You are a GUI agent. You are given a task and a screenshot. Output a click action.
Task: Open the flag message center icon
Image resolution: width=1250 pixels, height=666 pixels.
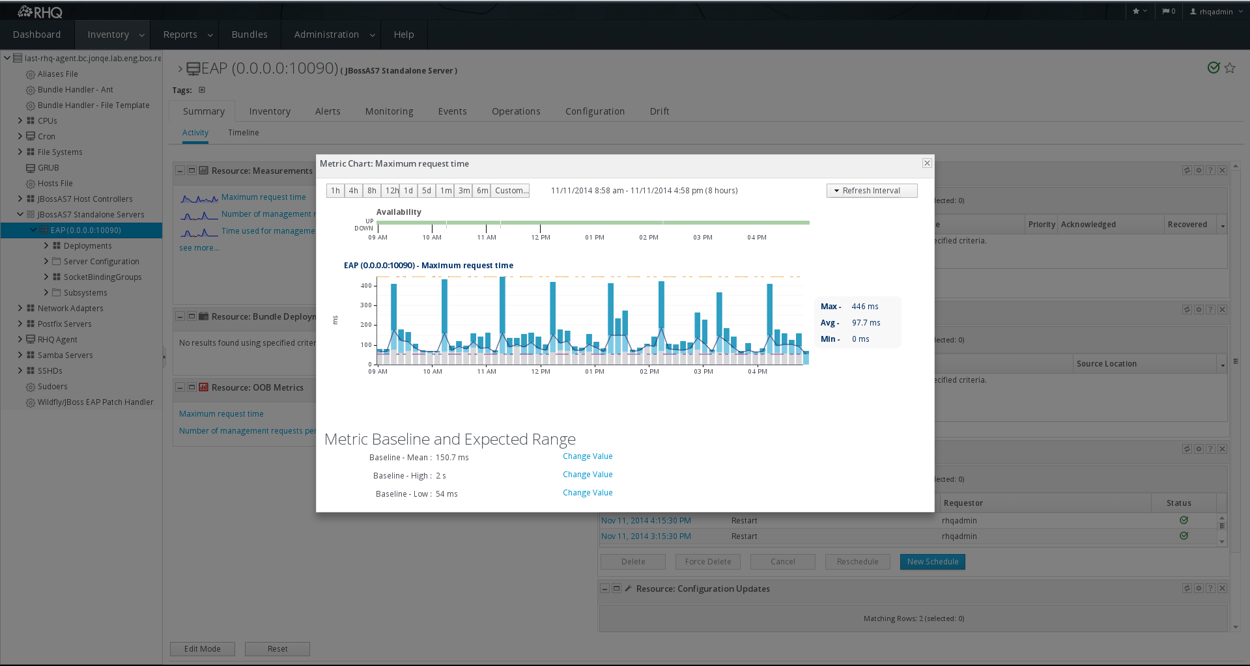pyautogui.click(x=1169, y=11)
